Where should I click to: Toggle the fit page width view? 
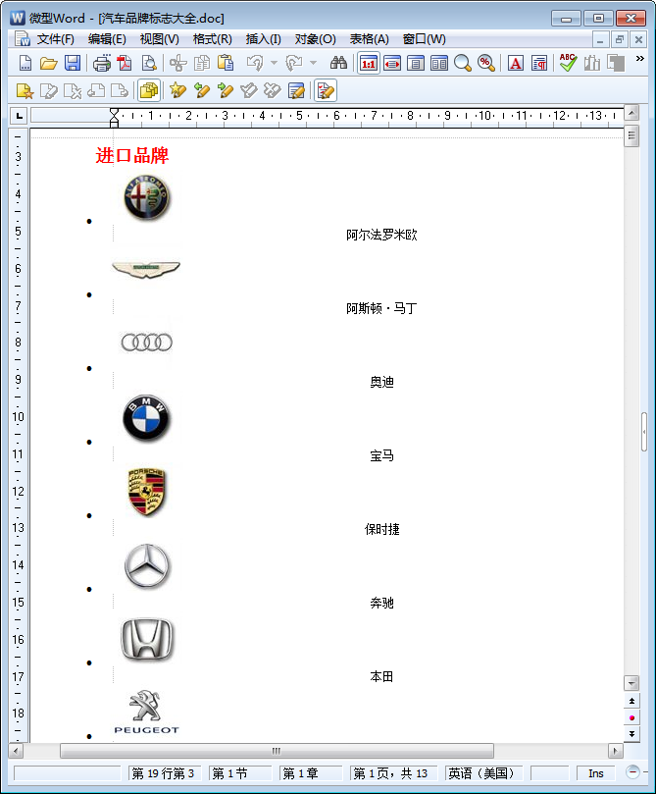pos(392,63)
